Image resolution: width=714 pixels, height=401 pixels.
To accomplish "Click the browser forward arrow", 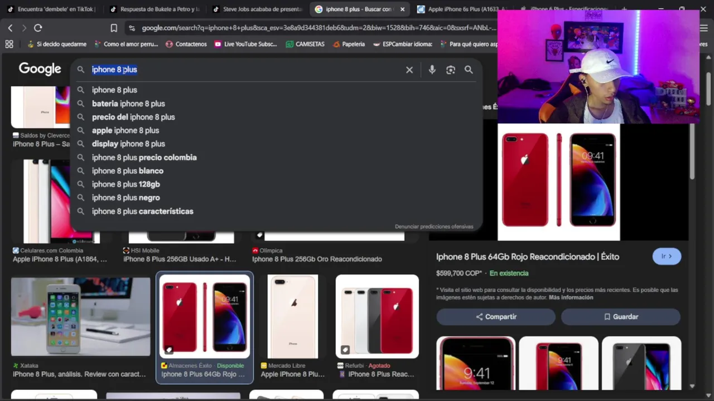I will coord(23,28).
